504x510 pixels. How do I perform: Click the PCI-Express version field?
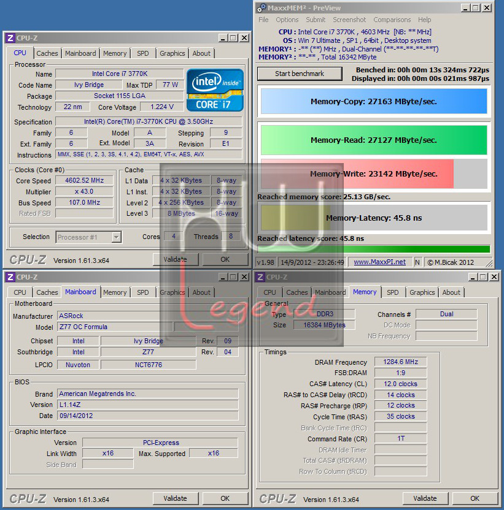[x=160, y=443]
